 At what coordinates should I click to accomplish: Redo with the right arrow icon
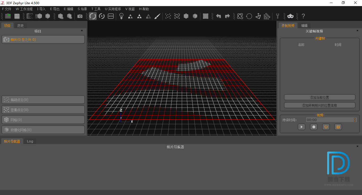[x=227, y=16]
